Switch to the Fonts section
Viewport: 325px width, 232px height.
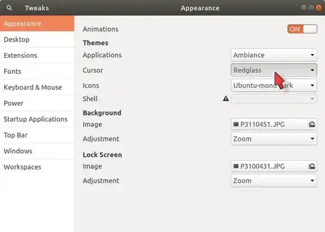click(37, 72)
